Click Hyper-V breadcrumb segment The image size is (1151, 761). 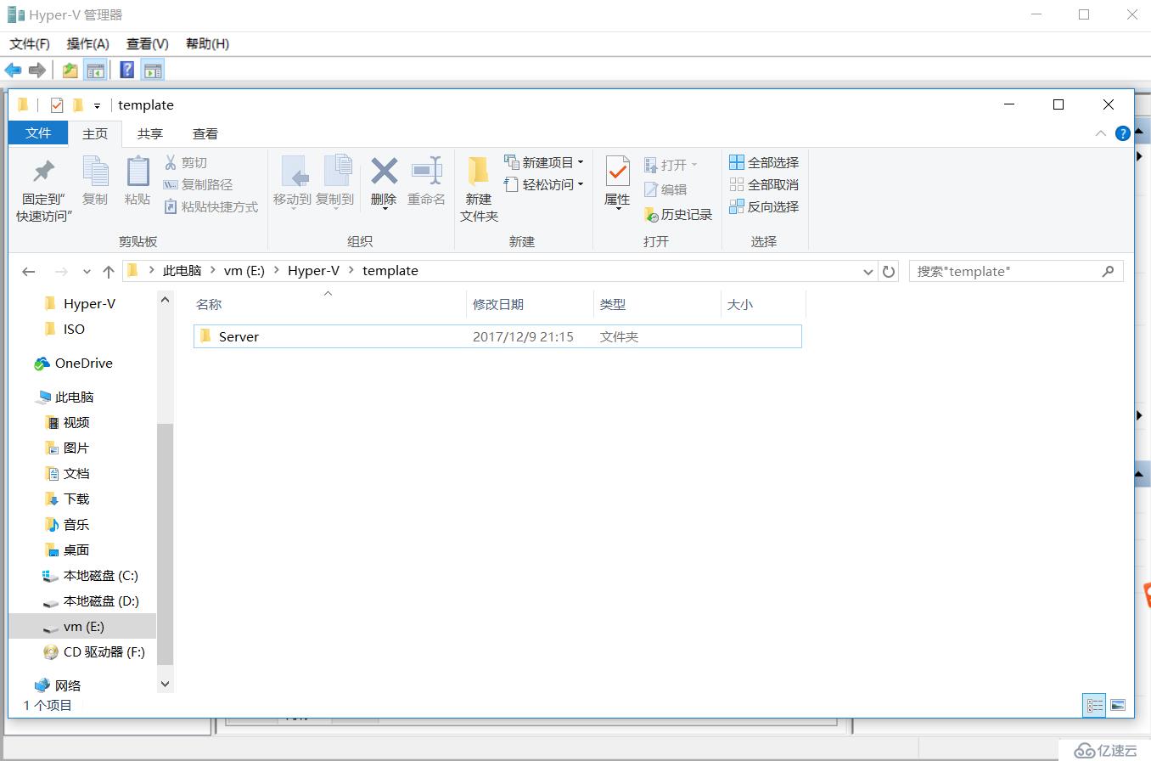[313, 271]
